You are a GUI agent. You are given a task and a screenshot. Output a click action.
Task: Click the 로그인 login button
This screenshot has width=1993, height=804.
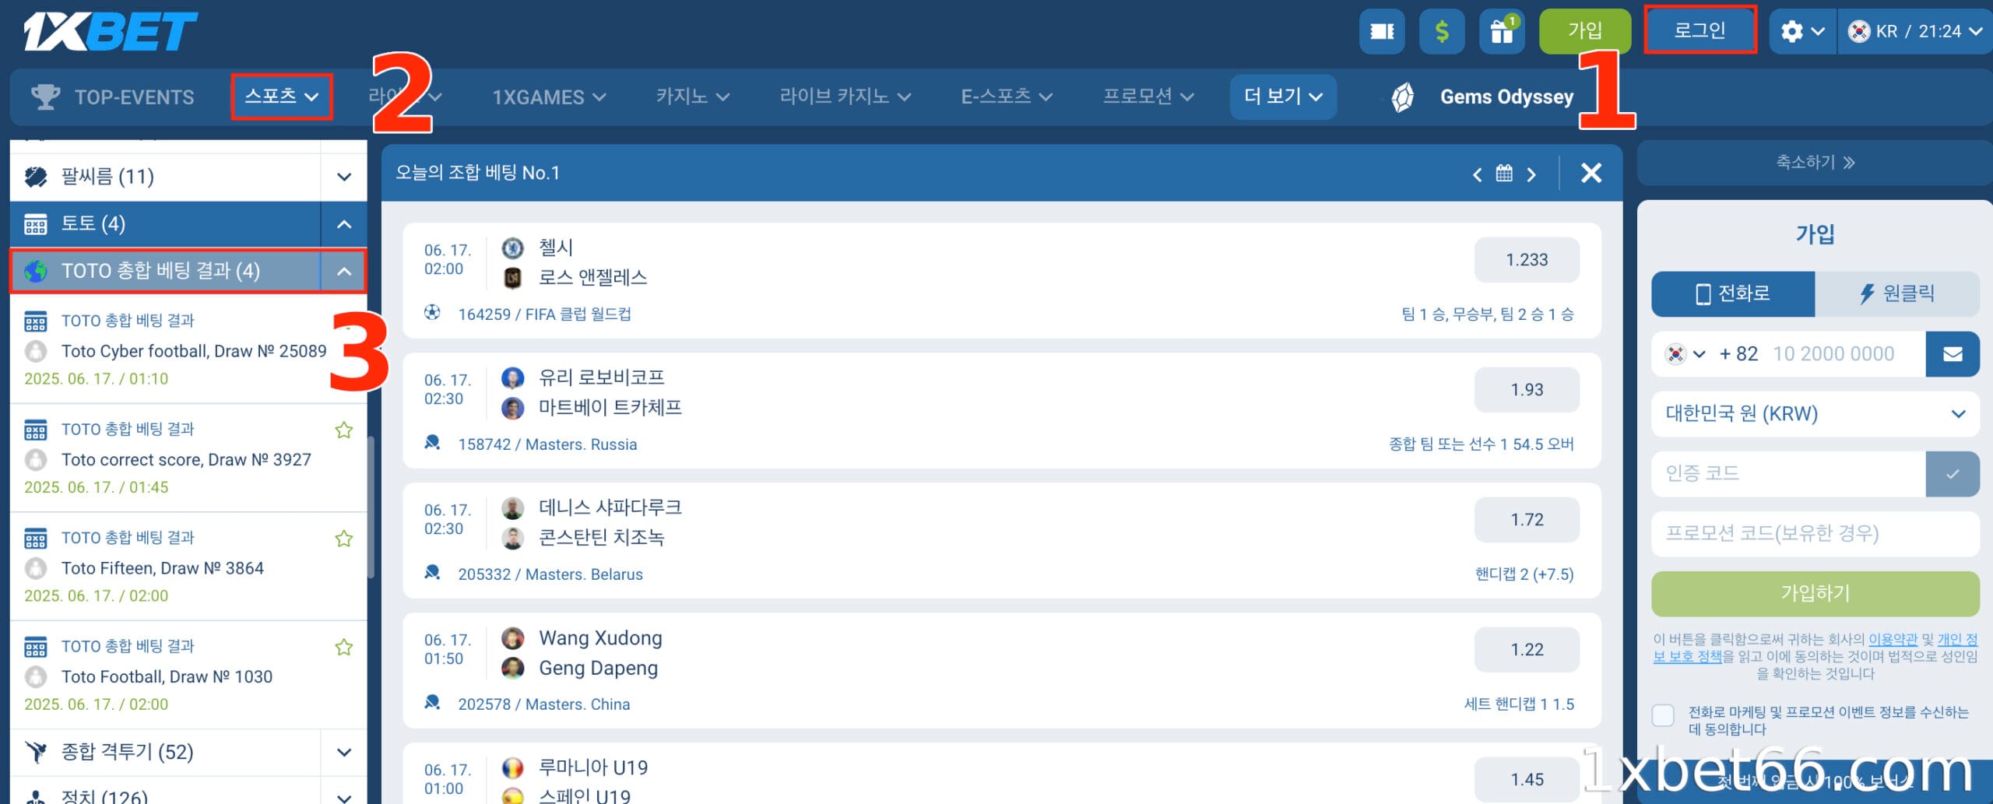pyautogui.click(x=1700, y=30)
